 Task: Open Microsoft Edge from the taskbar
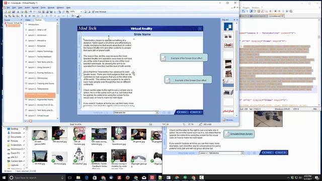87,177
